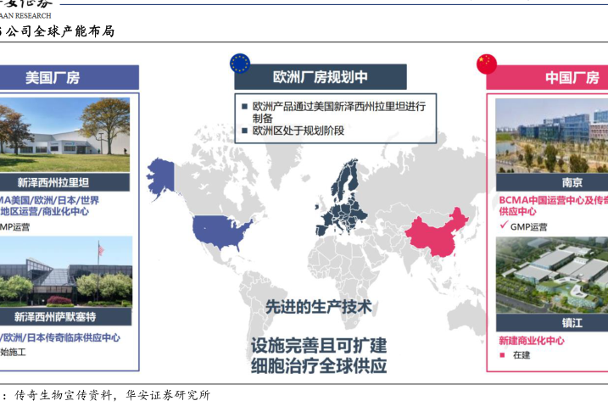Click the 中国厂房 header

coord(571,77)
